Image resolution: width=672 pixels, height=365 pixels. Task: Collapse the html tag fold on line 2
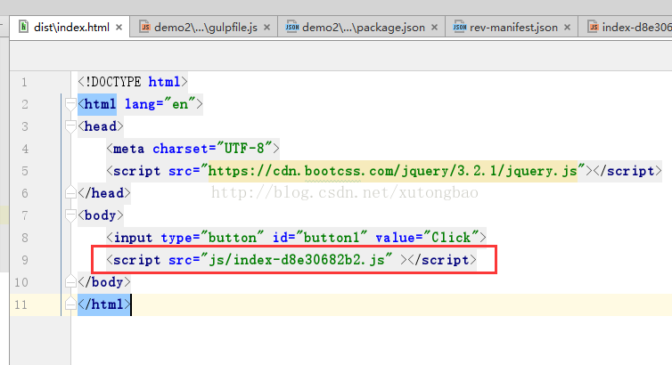[70, 104]
